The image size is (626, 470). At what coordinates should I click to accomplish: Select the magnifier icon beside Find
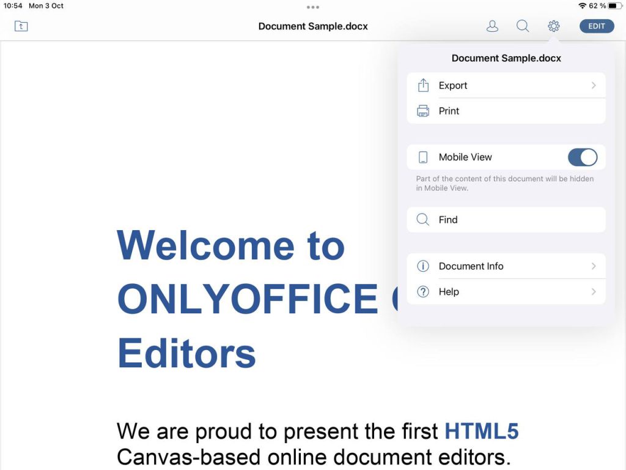422,220
